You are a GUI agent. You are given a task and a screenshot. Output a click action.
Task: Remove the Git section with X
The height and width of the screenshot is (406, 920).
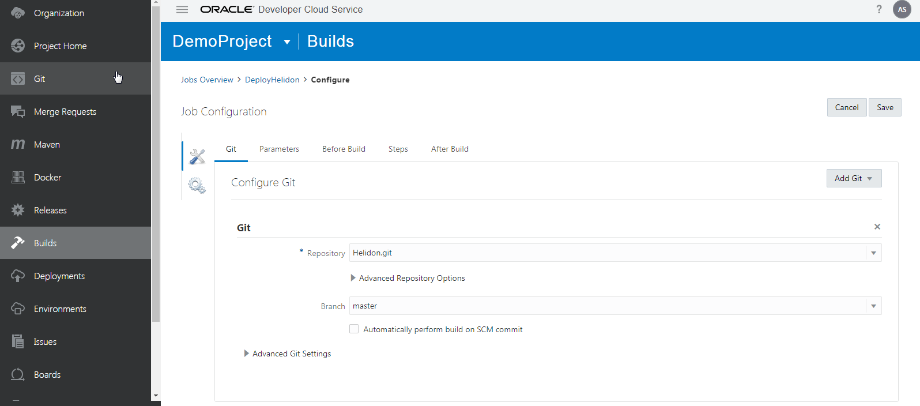877,227
